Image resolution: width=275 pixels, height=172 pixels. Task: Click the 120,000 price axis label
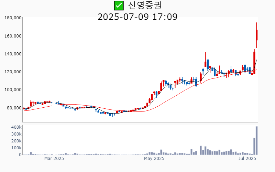point(13,72)
